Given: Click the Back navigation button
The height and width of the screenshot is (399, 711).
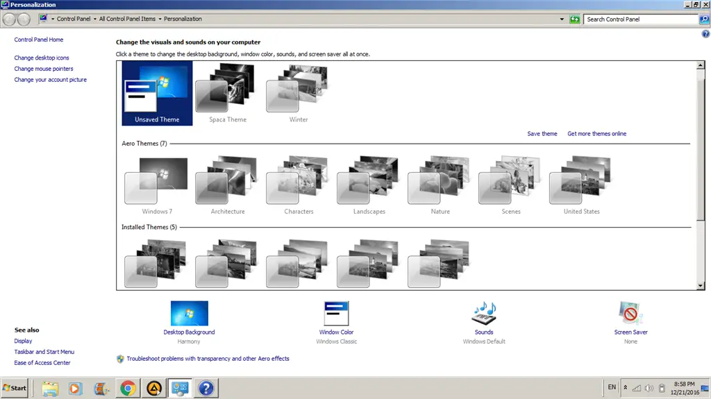Looking at the screenshot, I should point(9,19).
